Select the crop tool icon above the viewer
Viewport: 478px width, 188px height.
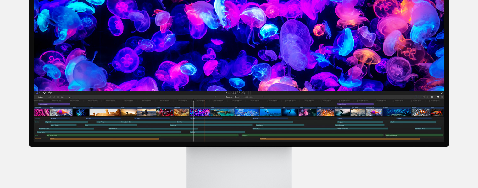click(37, 93)
